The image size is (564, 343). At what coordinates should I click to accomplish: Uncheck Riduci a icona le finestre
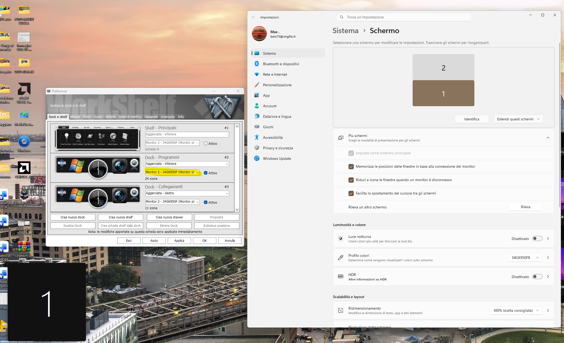click(351, 180)
